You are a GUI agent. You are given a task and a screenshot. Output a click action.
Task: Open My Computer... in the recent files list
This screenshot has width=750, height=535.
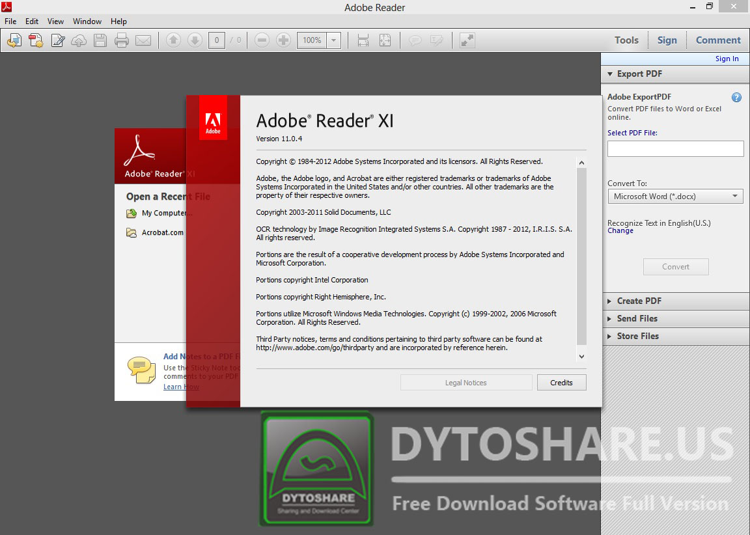point(160,213)
